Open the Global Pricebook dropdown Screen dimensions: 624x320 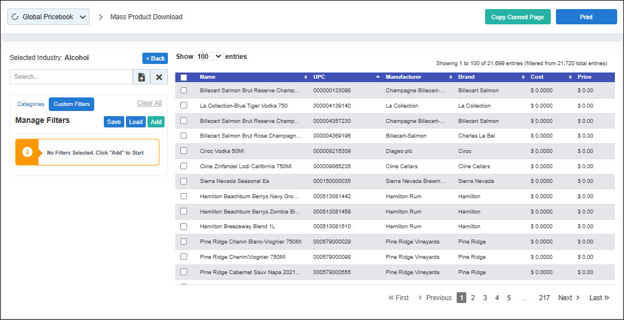click(x=48, y=17)
